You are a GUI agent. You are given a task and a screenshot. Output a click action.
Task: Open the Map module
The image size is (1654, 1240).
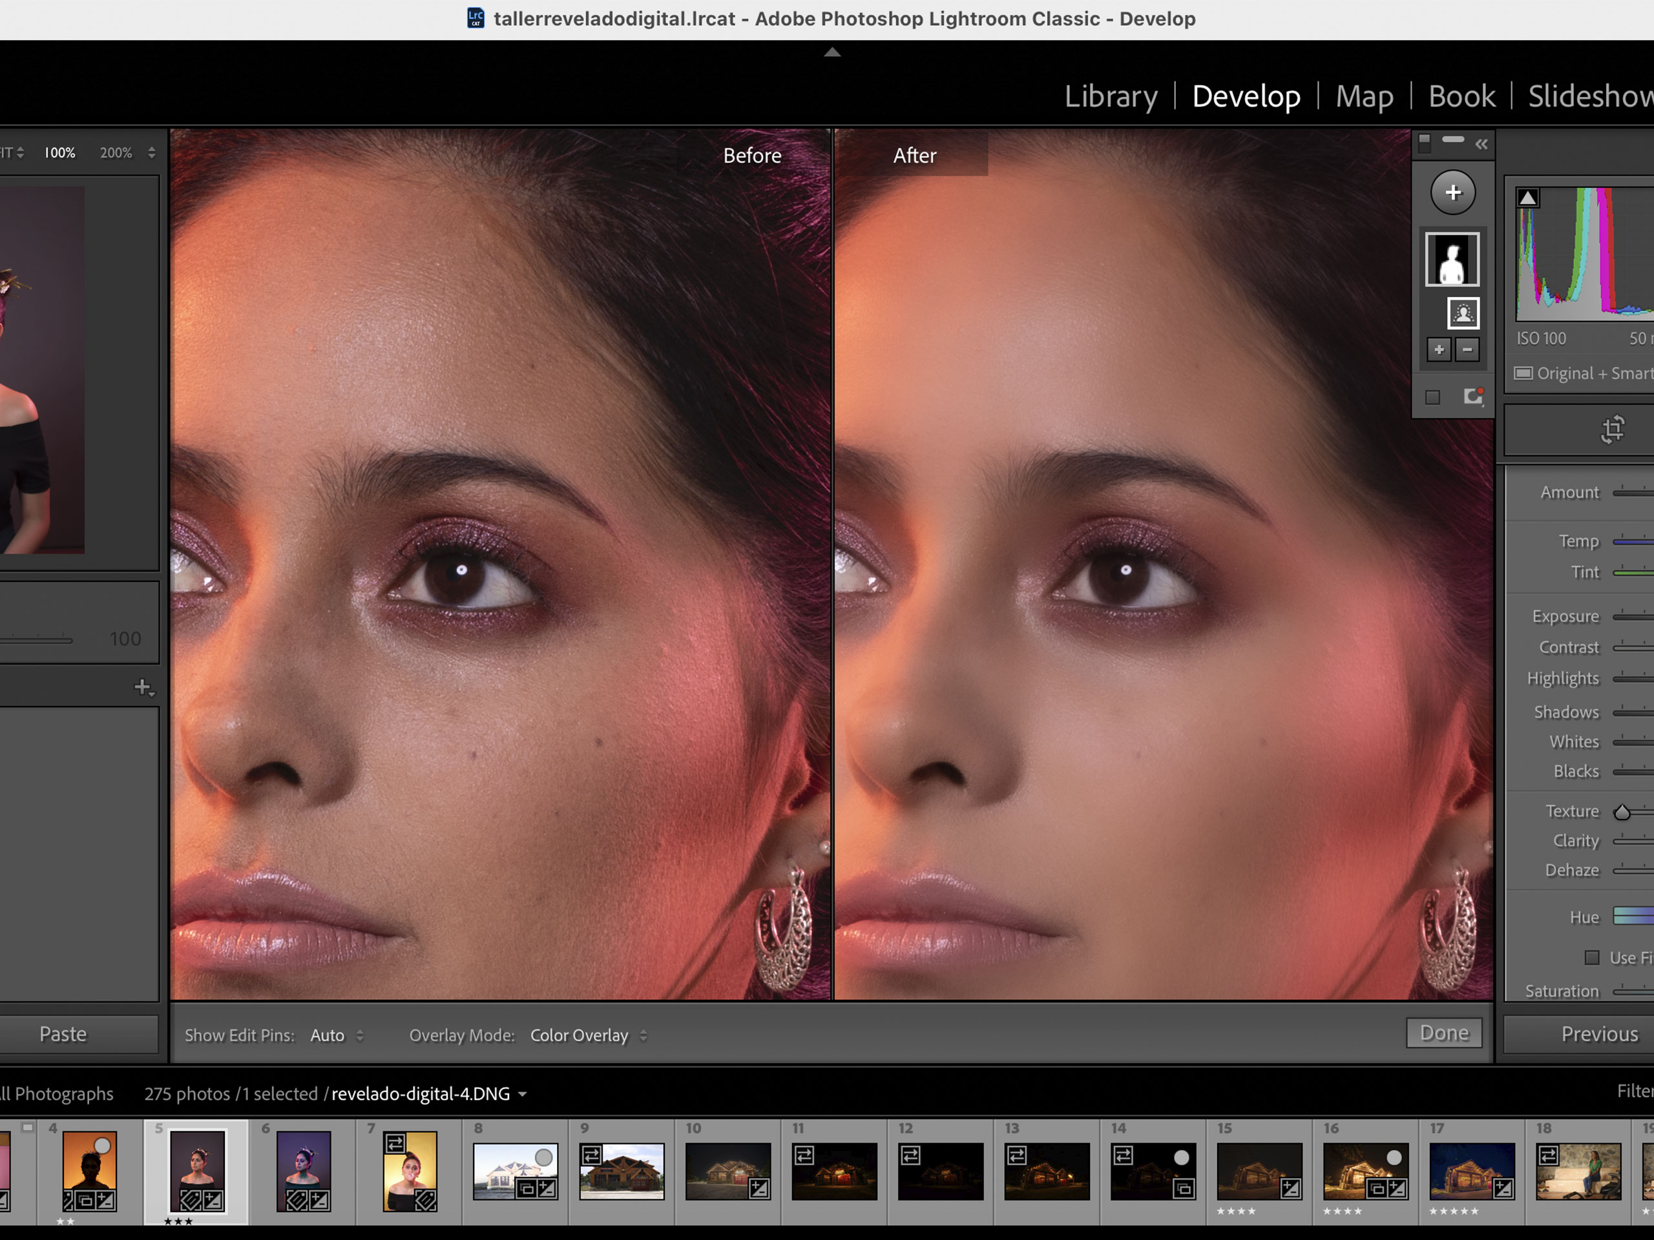click(1364, 96)
